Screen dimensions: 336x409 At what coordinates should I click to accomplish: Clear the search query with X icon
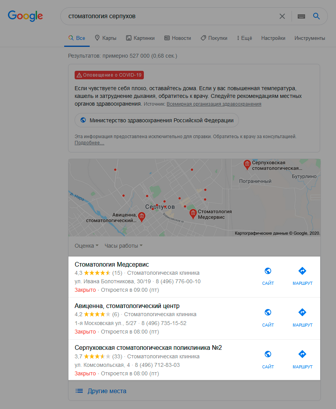point(282,16)
